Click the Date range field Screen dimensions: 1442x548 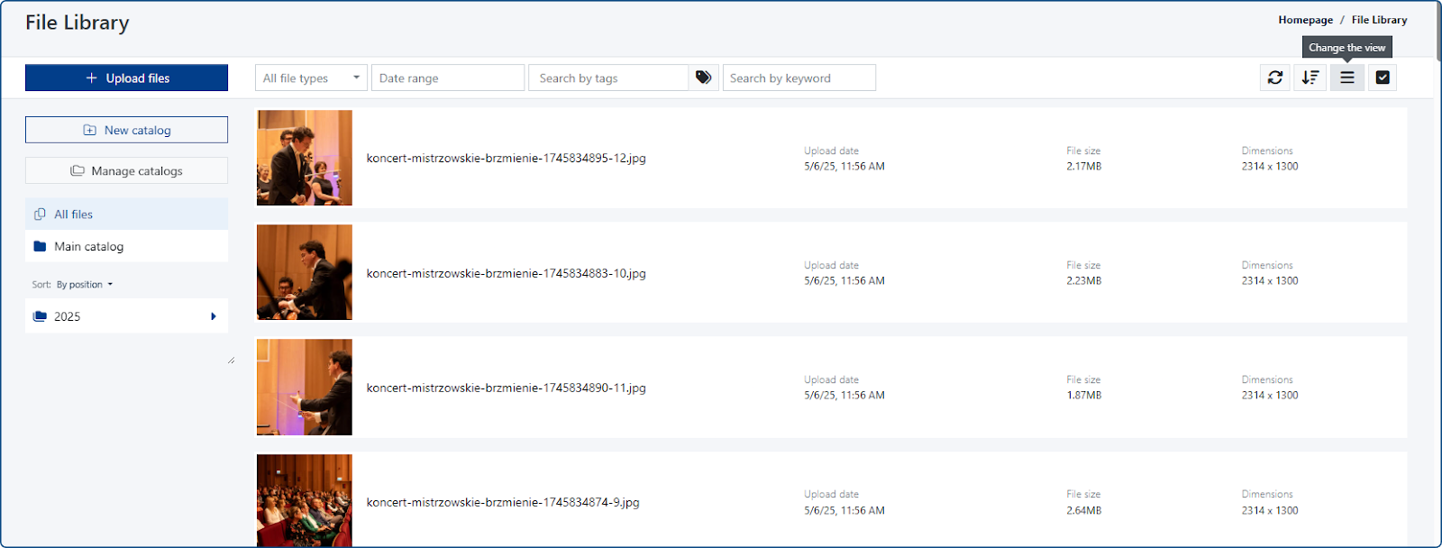pos(447,78)
